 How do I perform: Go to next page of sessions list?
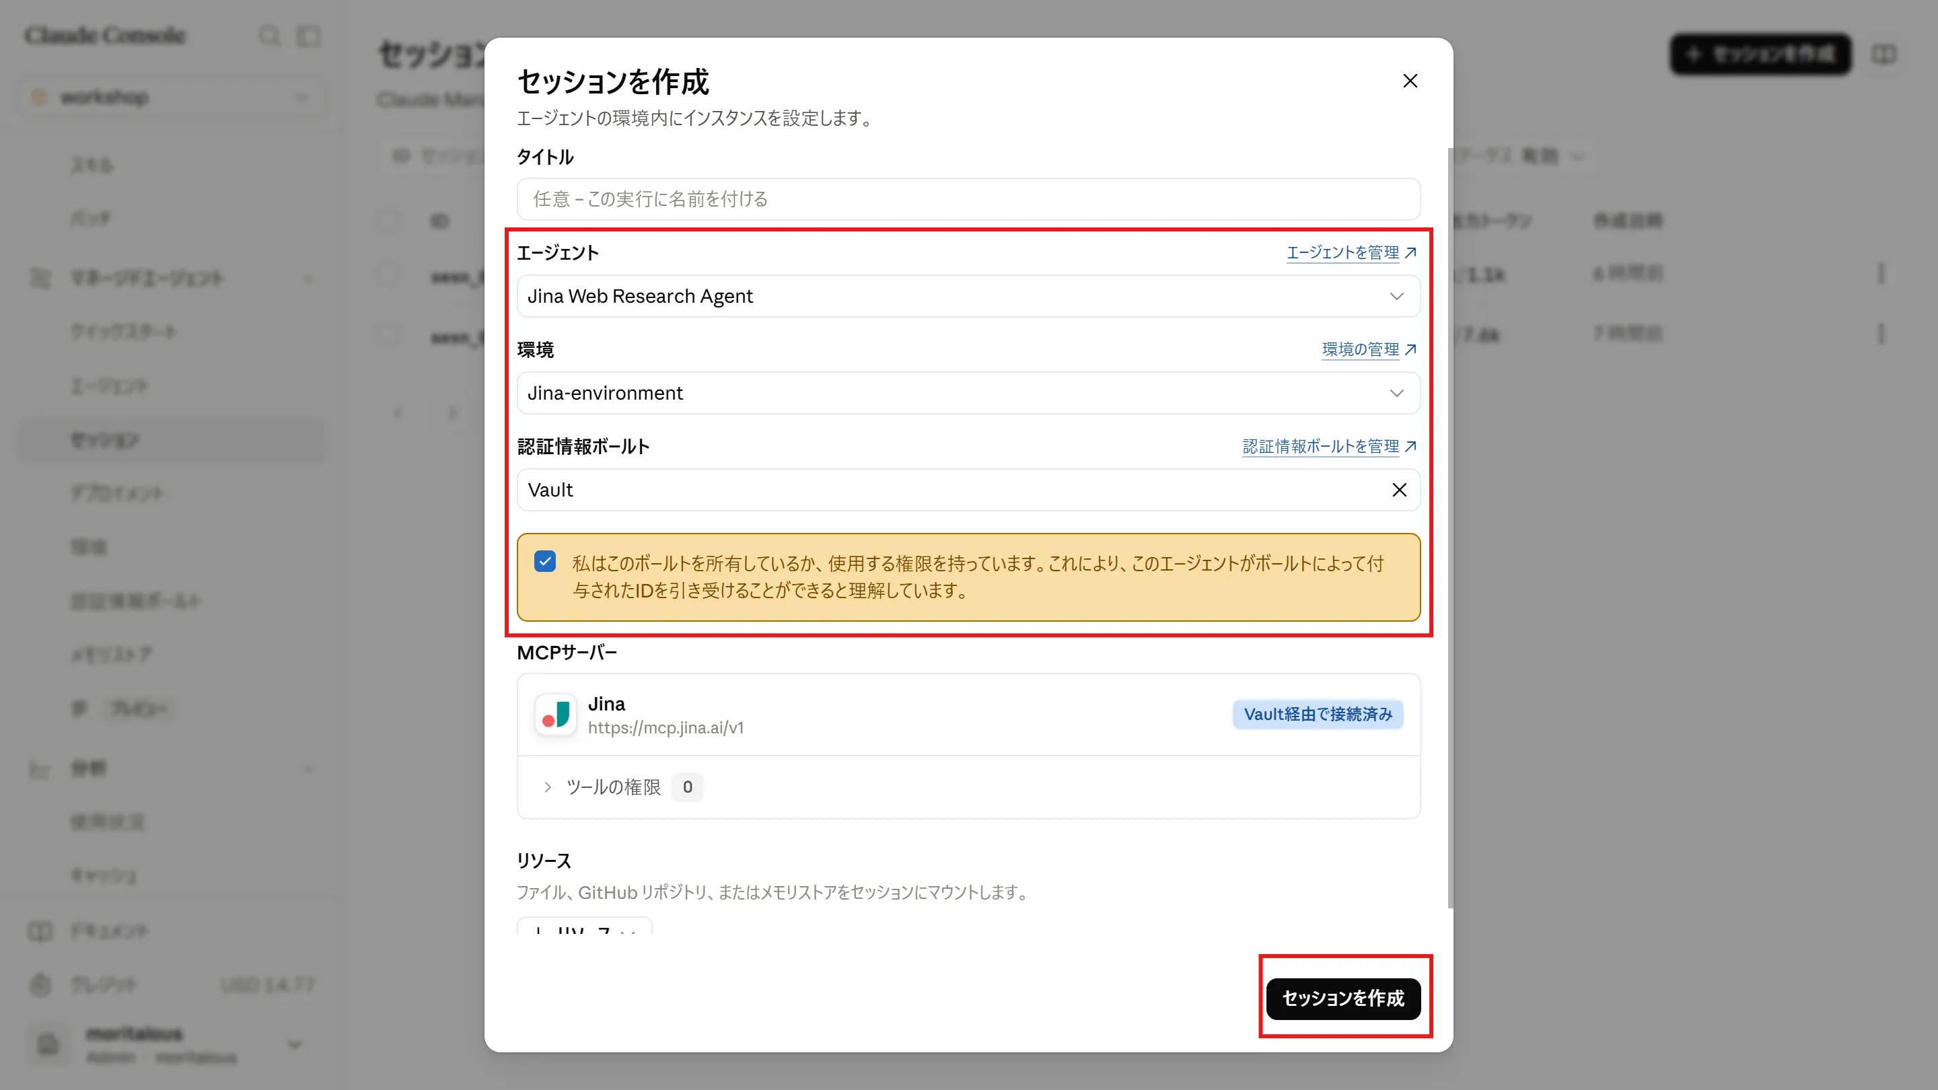452,413
